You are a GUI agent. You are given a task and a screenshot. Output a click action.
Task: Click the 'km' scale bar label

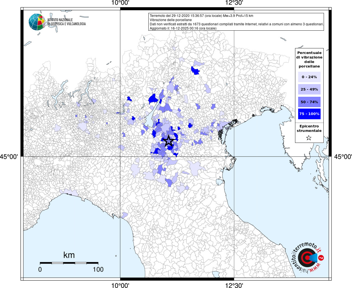tap(69, 255)
